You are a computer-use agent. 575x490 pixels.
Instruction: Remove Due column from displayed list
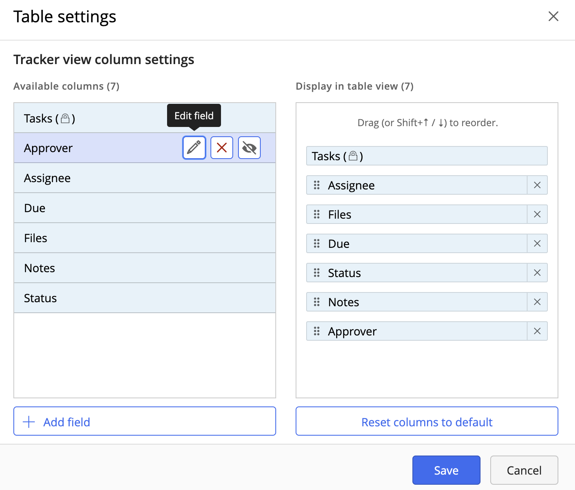coord(537,244)
